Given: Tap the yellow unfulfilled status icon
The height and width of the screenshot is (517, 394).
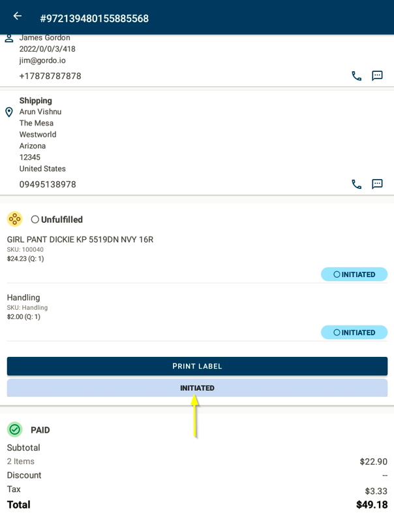Looking at the screenshot, I should point(15,219).
